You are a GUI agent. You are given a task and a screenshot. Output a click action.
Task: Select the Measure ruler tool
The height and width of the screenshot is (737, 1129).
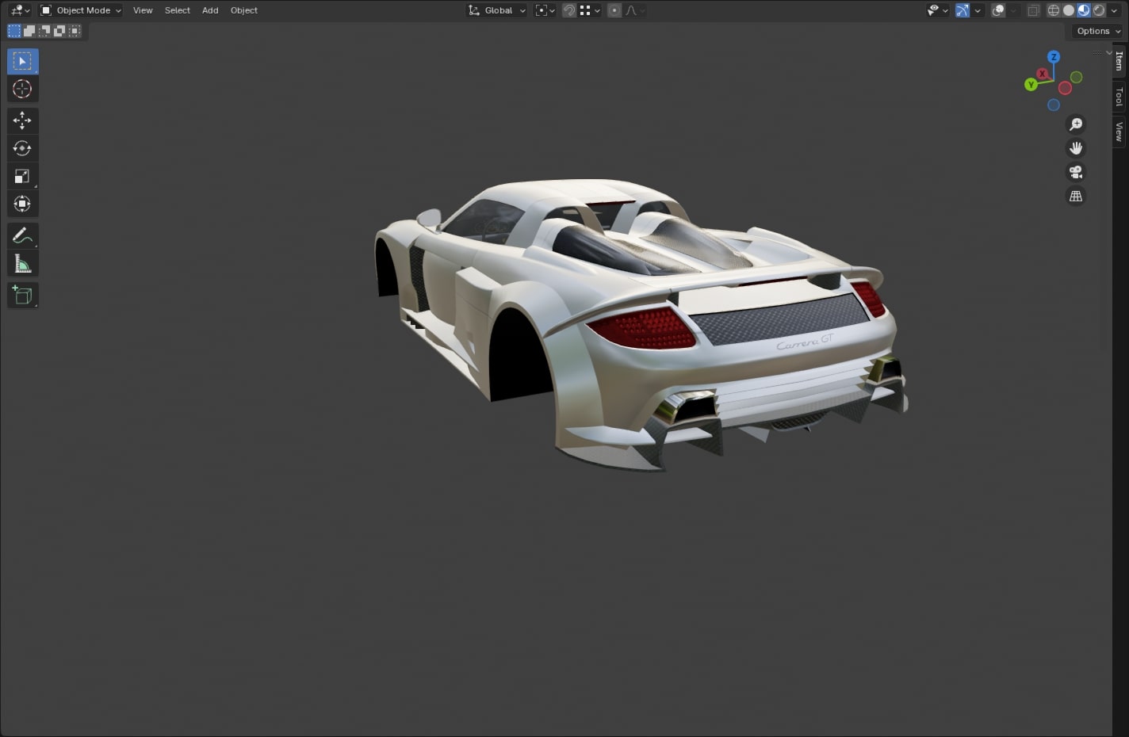[x=22, y=263]
